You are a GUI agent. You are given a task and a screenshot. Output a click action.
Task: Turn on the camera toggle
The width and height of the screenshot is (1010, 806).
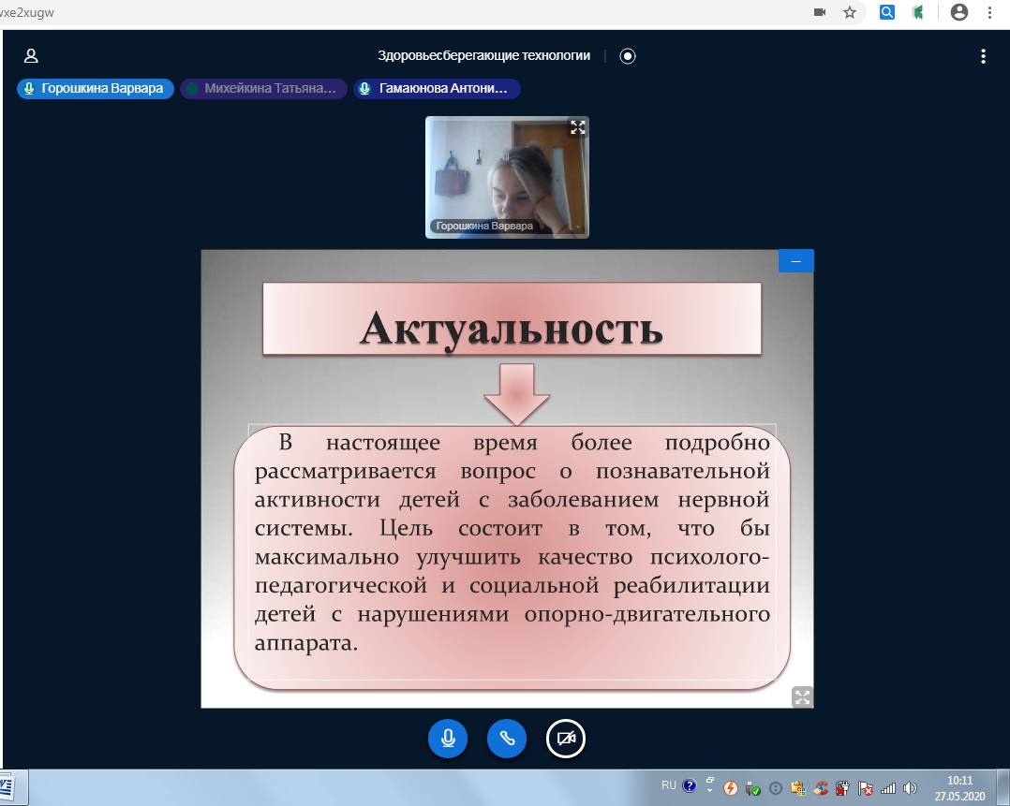[x=566, y=739]
